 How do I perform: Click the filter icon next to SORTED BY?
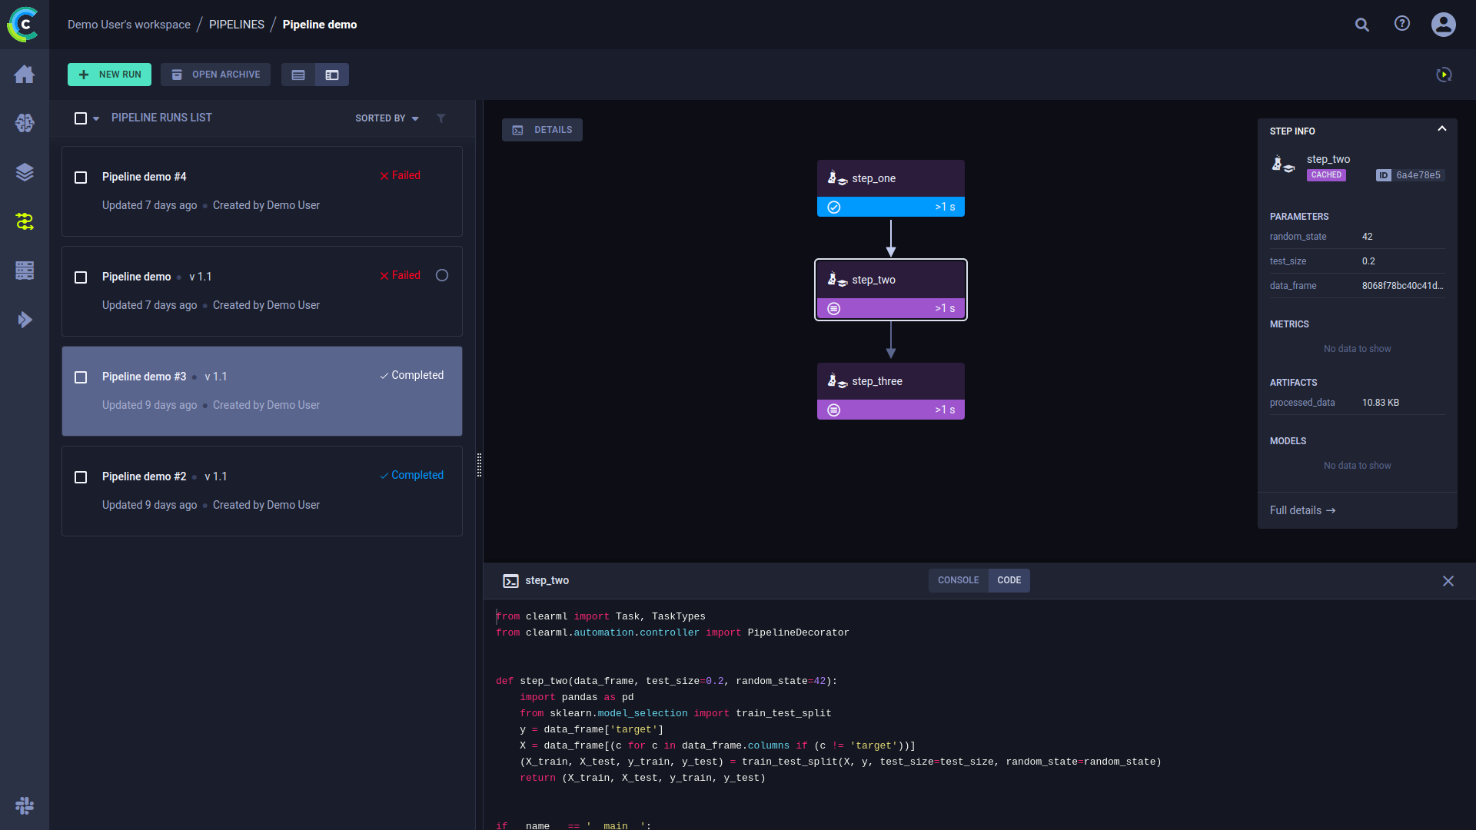(441, 118)
